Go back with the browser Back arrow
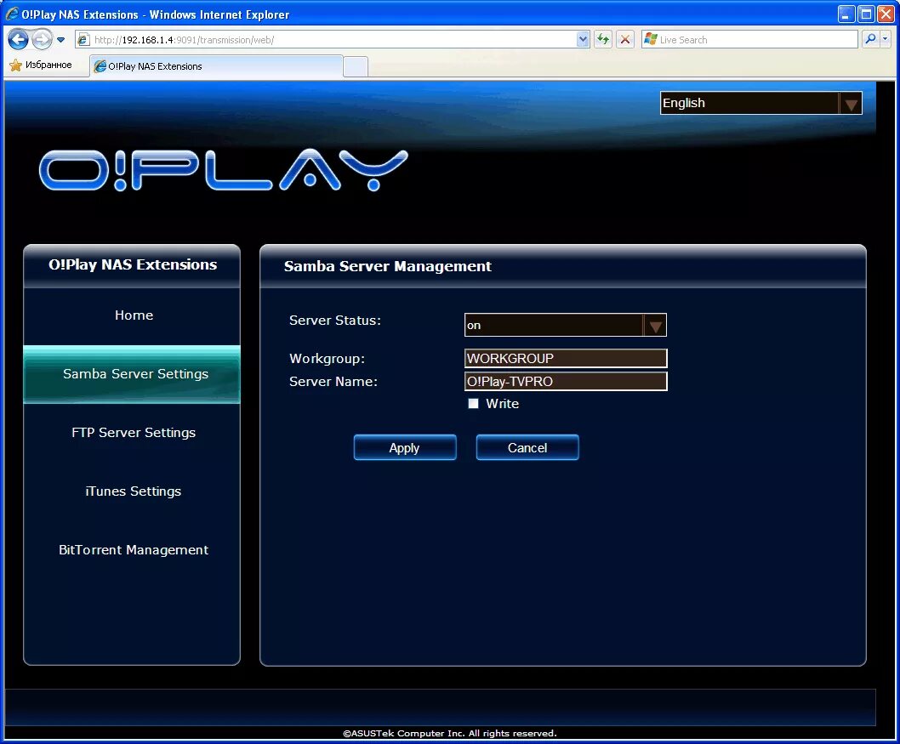This screenshot has width=900, height=744. [x=18, y=40]
